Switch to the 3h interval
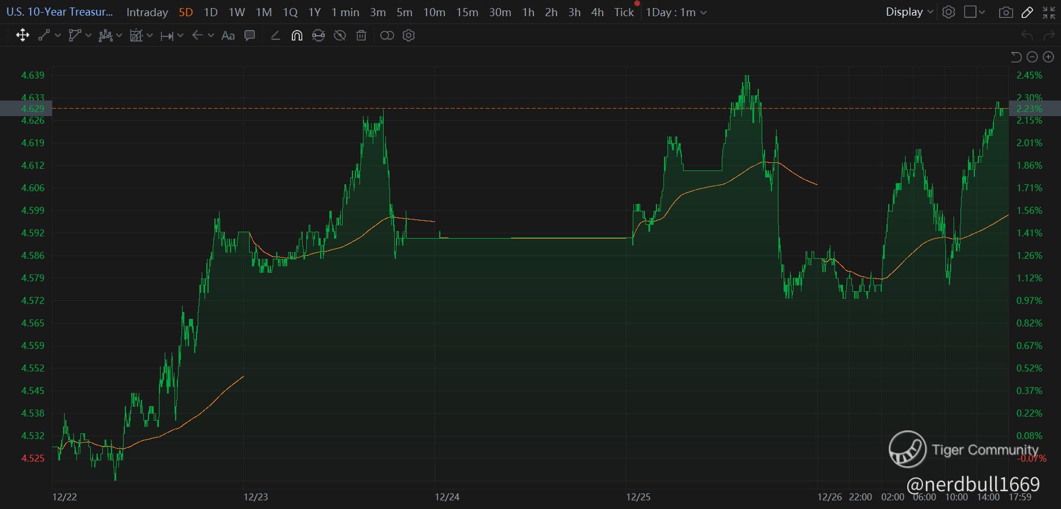1061x509 pixels. coord(574,12)
